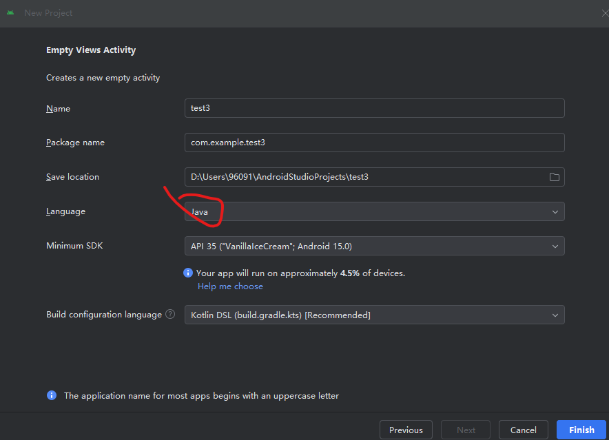Click the '4.5% of devices' message text
This screenshot has height=440, width=609.
[300, 273]
